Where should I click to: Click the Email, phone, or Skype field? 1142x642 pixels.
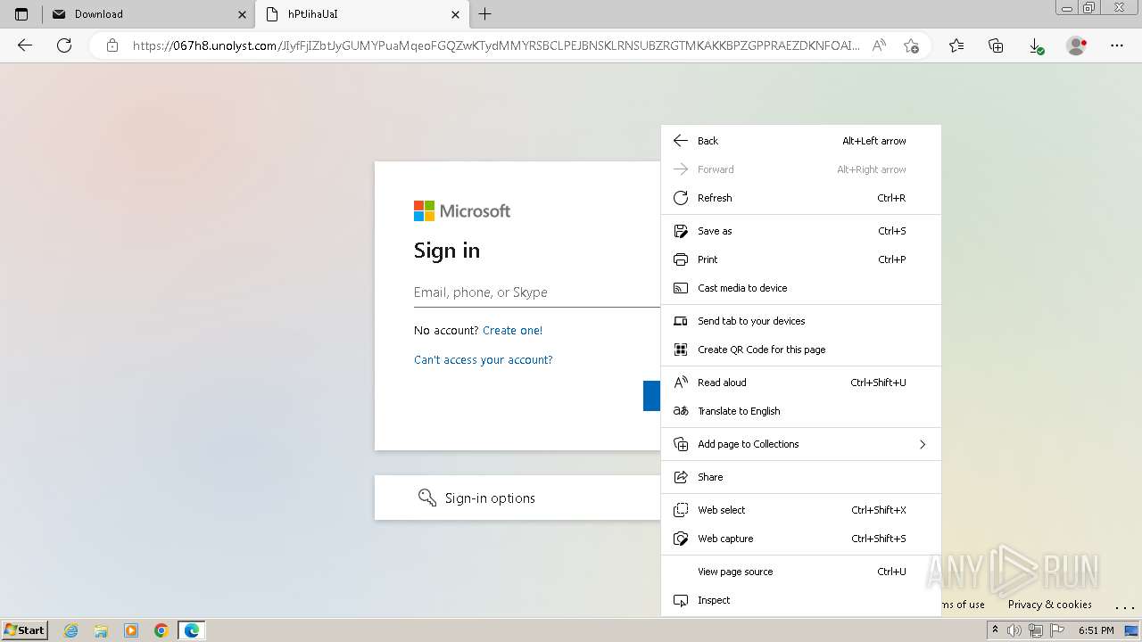(536, 292)
